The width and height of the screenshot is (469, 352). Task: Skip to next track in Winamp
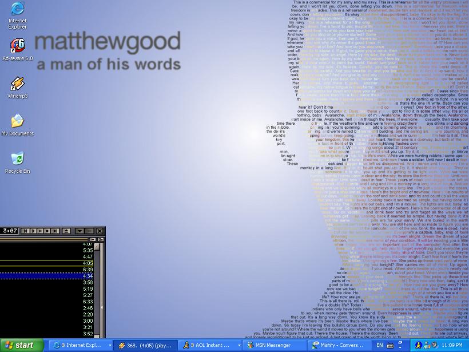tap(55, 231)
